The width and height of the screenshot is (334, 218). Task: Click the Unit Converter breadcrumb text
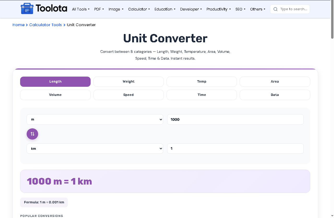(x=81, y=25)
